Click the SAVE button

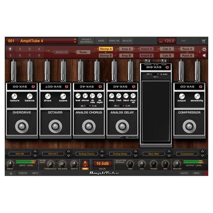point(101,41)
